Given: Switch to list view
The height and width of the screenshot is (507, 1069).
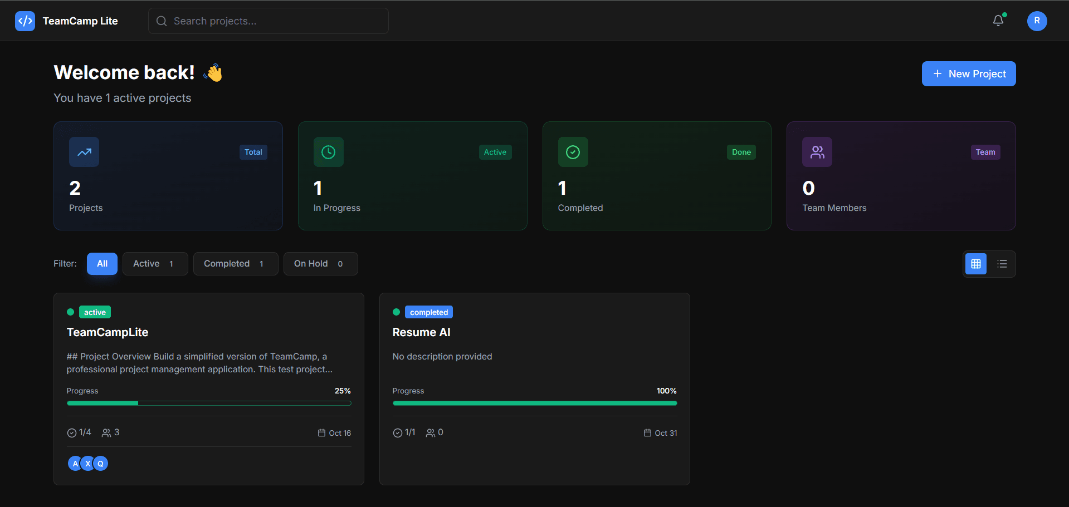Looking at the screenshot, I should point(1002,264).
